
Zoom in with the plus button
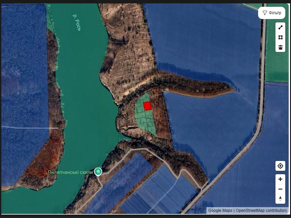tap(280, 179)
